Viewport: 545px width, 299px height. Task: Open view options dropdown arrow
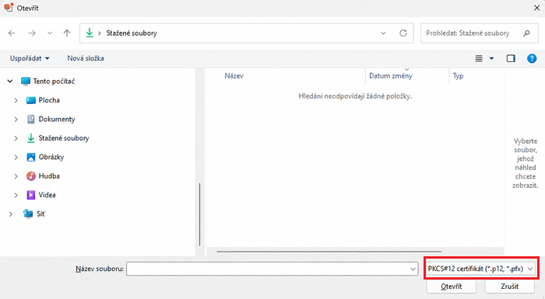tap(491, 58)
